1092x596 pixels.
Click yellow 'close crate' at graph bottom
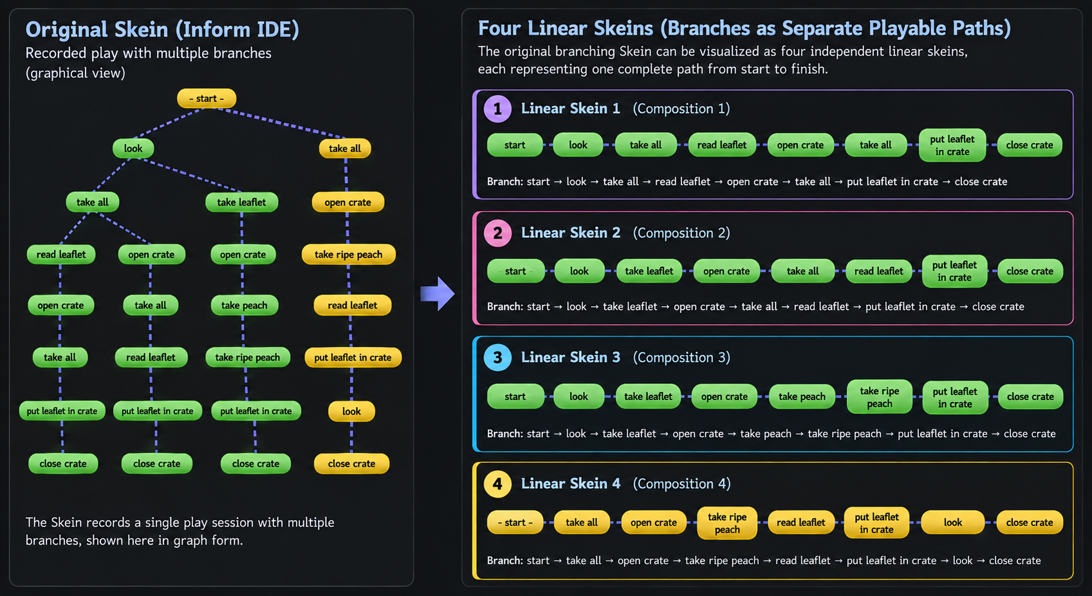click(x=351, y=464)
